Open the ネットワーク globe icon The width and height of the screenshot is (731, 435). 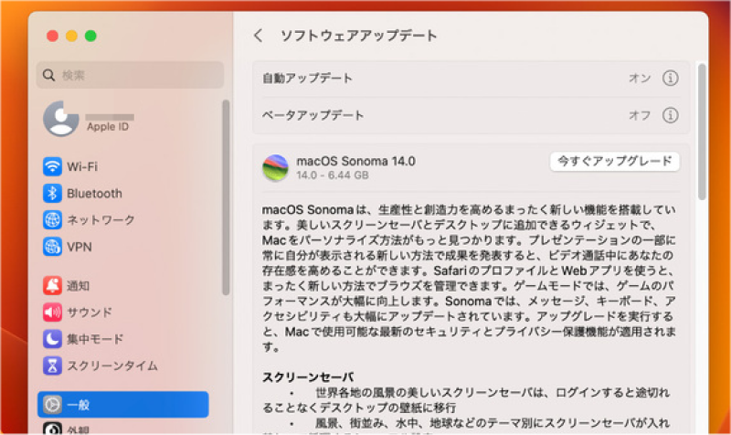click(x=52, y=219)
